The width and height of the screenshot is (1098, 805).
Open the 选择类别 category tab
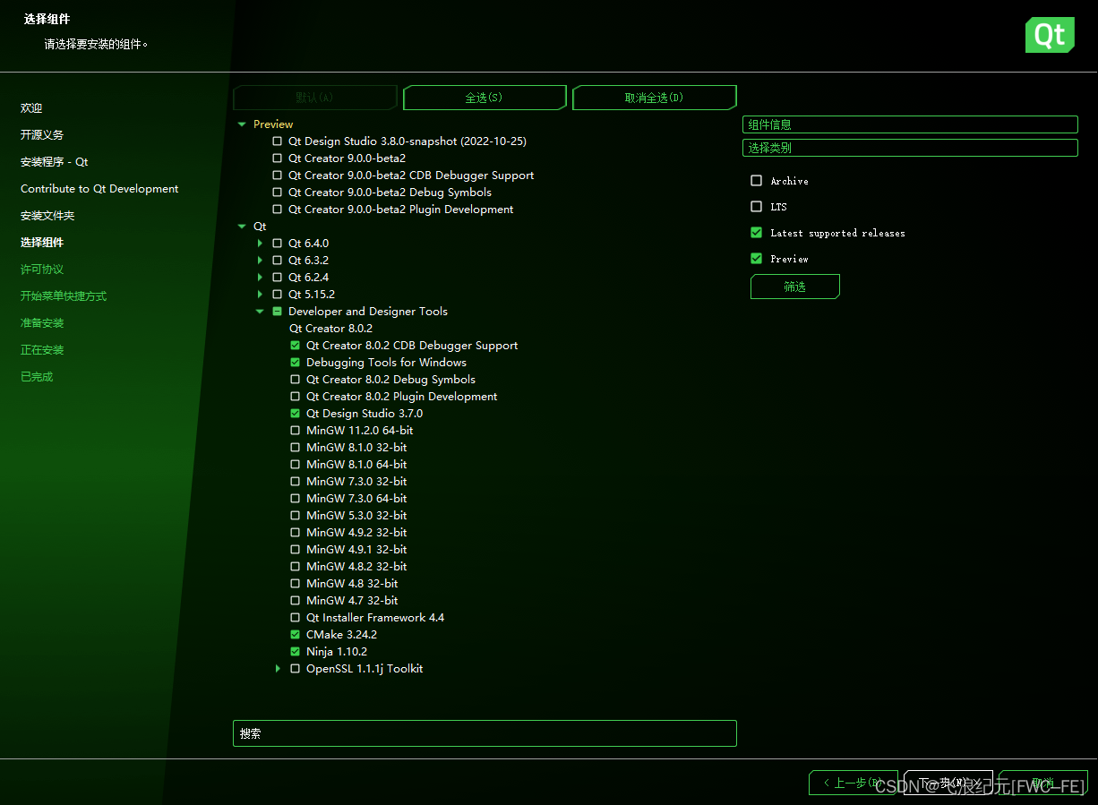point(910,148)
